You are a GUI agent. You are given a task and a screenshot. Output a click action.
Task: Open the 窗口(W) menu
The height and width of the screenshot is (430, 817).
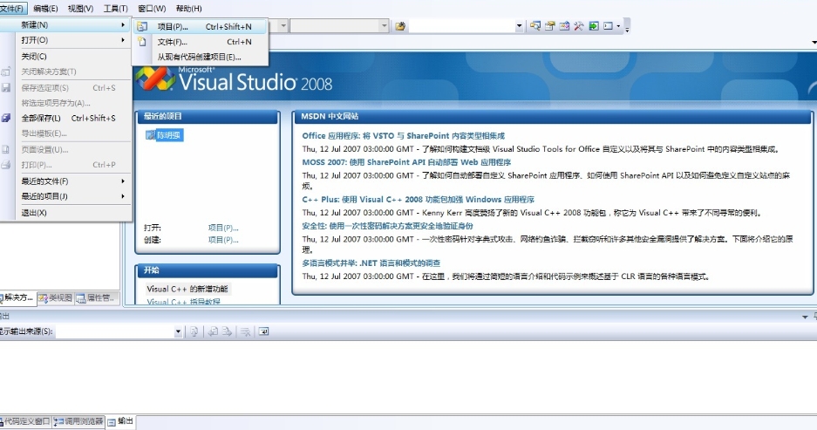pos(152,9)
